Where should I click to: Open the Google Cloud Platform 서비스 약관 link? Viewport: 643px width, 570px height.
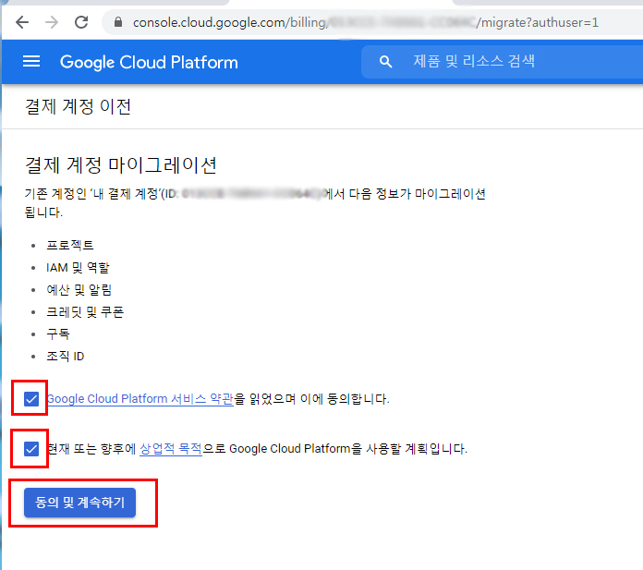click(140, 398)
